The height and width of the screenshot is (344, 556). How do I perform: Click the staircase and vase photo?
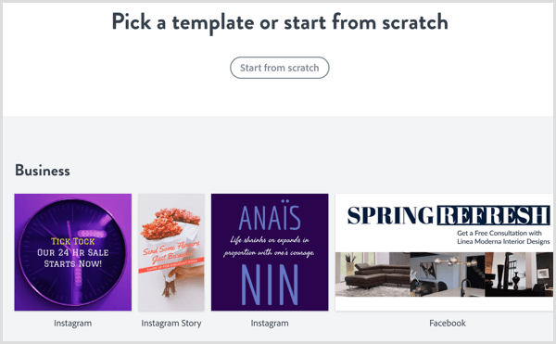pos(519,274)
